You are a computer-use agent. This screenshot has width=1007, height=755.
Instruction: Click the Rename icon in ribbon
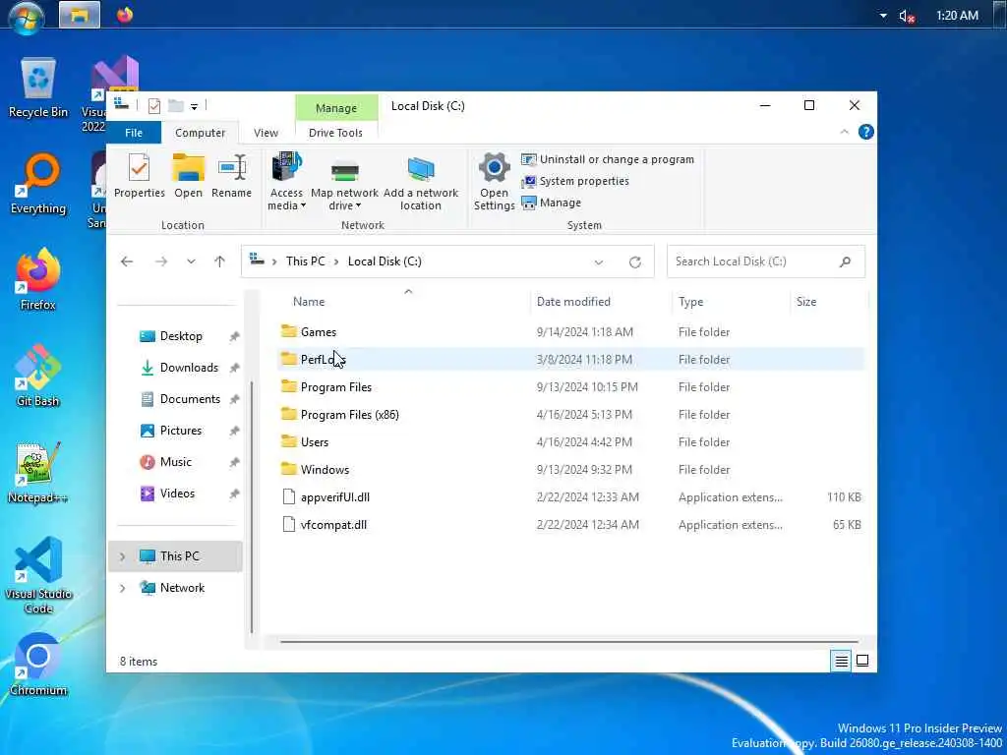click(x=232, y=175)
